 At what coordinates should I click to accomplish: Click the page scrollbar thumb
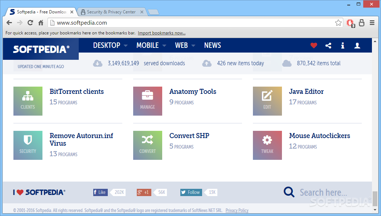(x=375, y=199)
